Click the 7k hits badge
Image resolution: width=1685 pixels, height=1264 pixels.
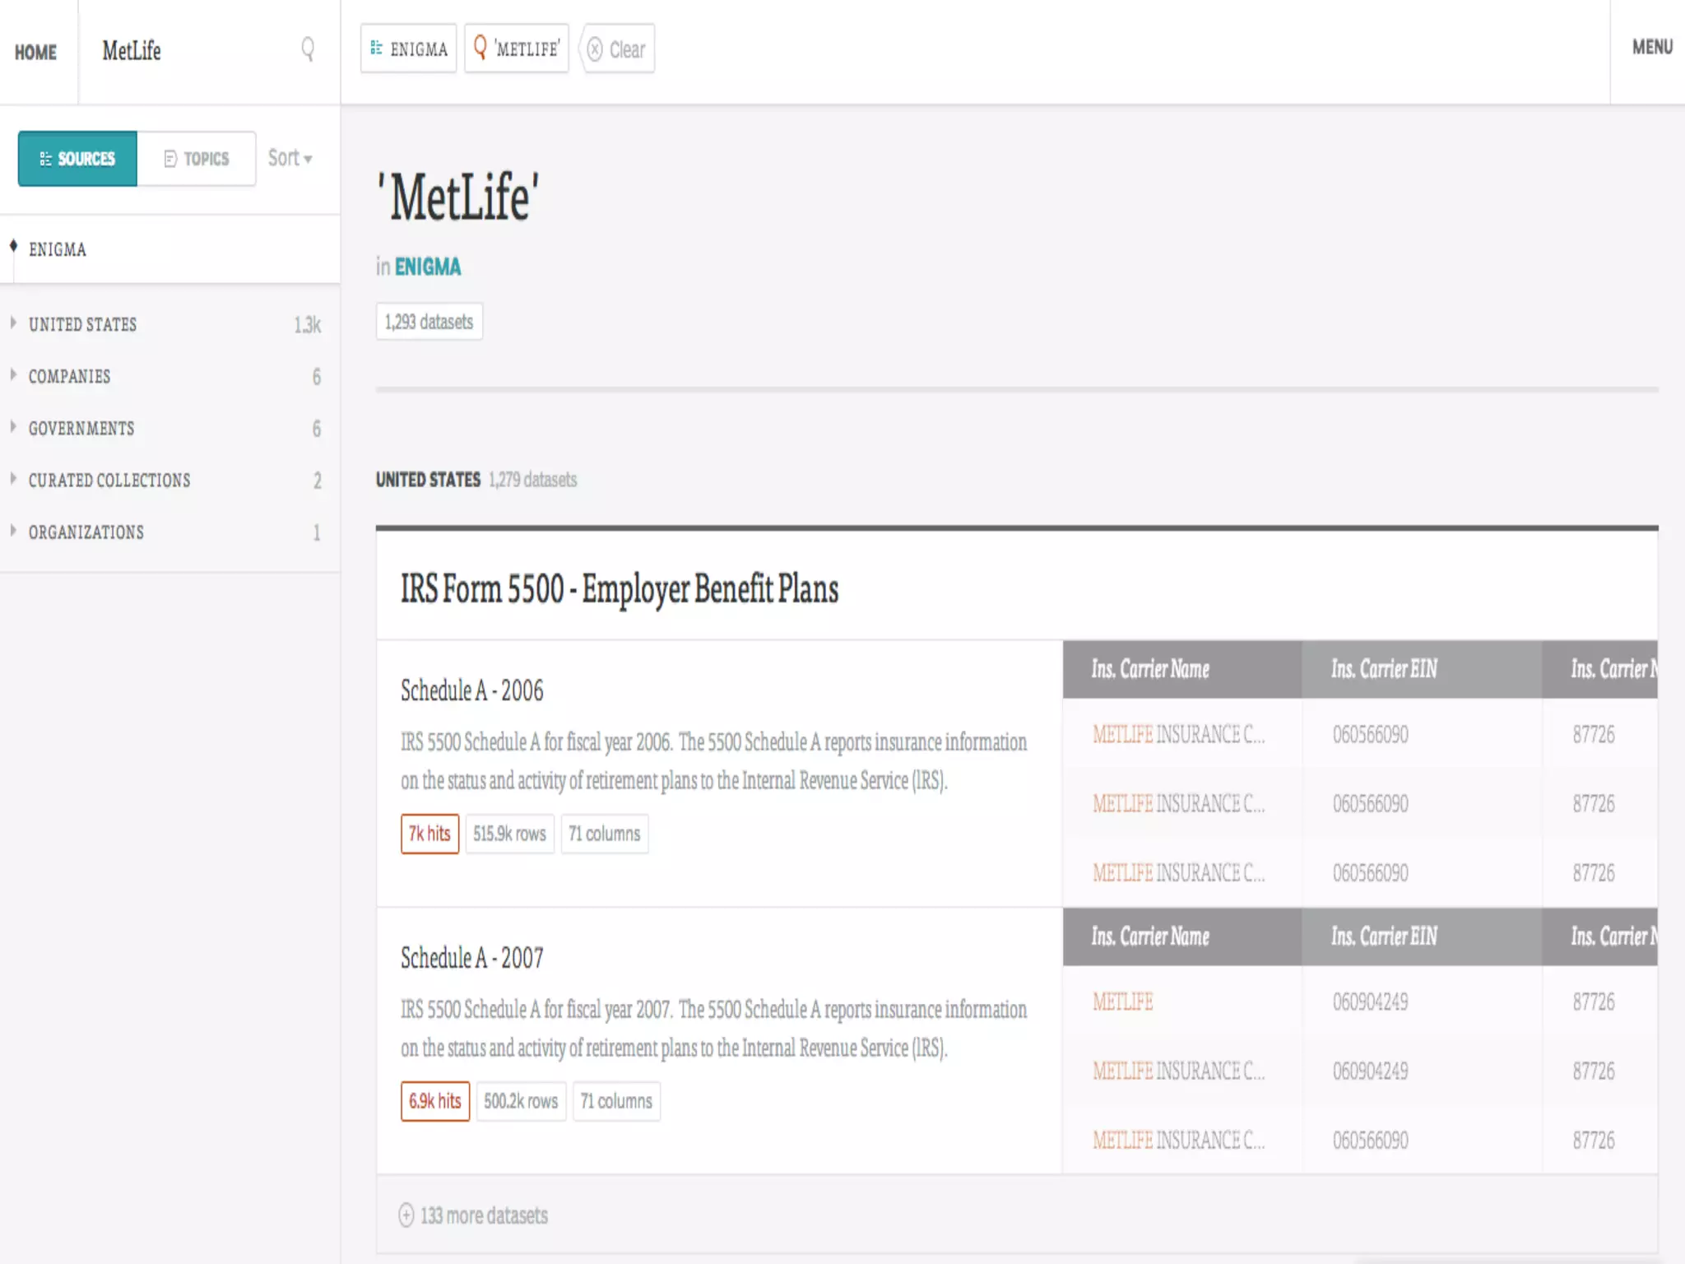(x=429, y=834)
